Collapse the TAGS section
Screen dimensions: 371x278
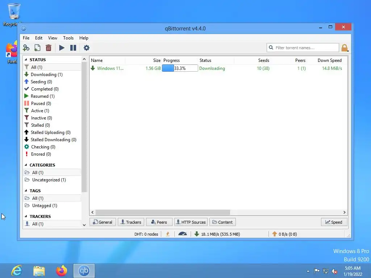(26, 190)
